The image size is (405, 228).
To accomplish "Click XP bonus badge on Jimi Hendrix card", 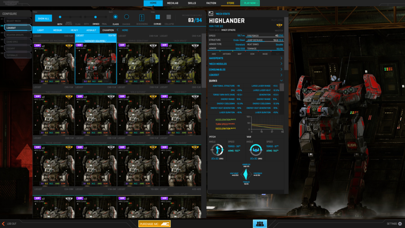I will (122, 198).
